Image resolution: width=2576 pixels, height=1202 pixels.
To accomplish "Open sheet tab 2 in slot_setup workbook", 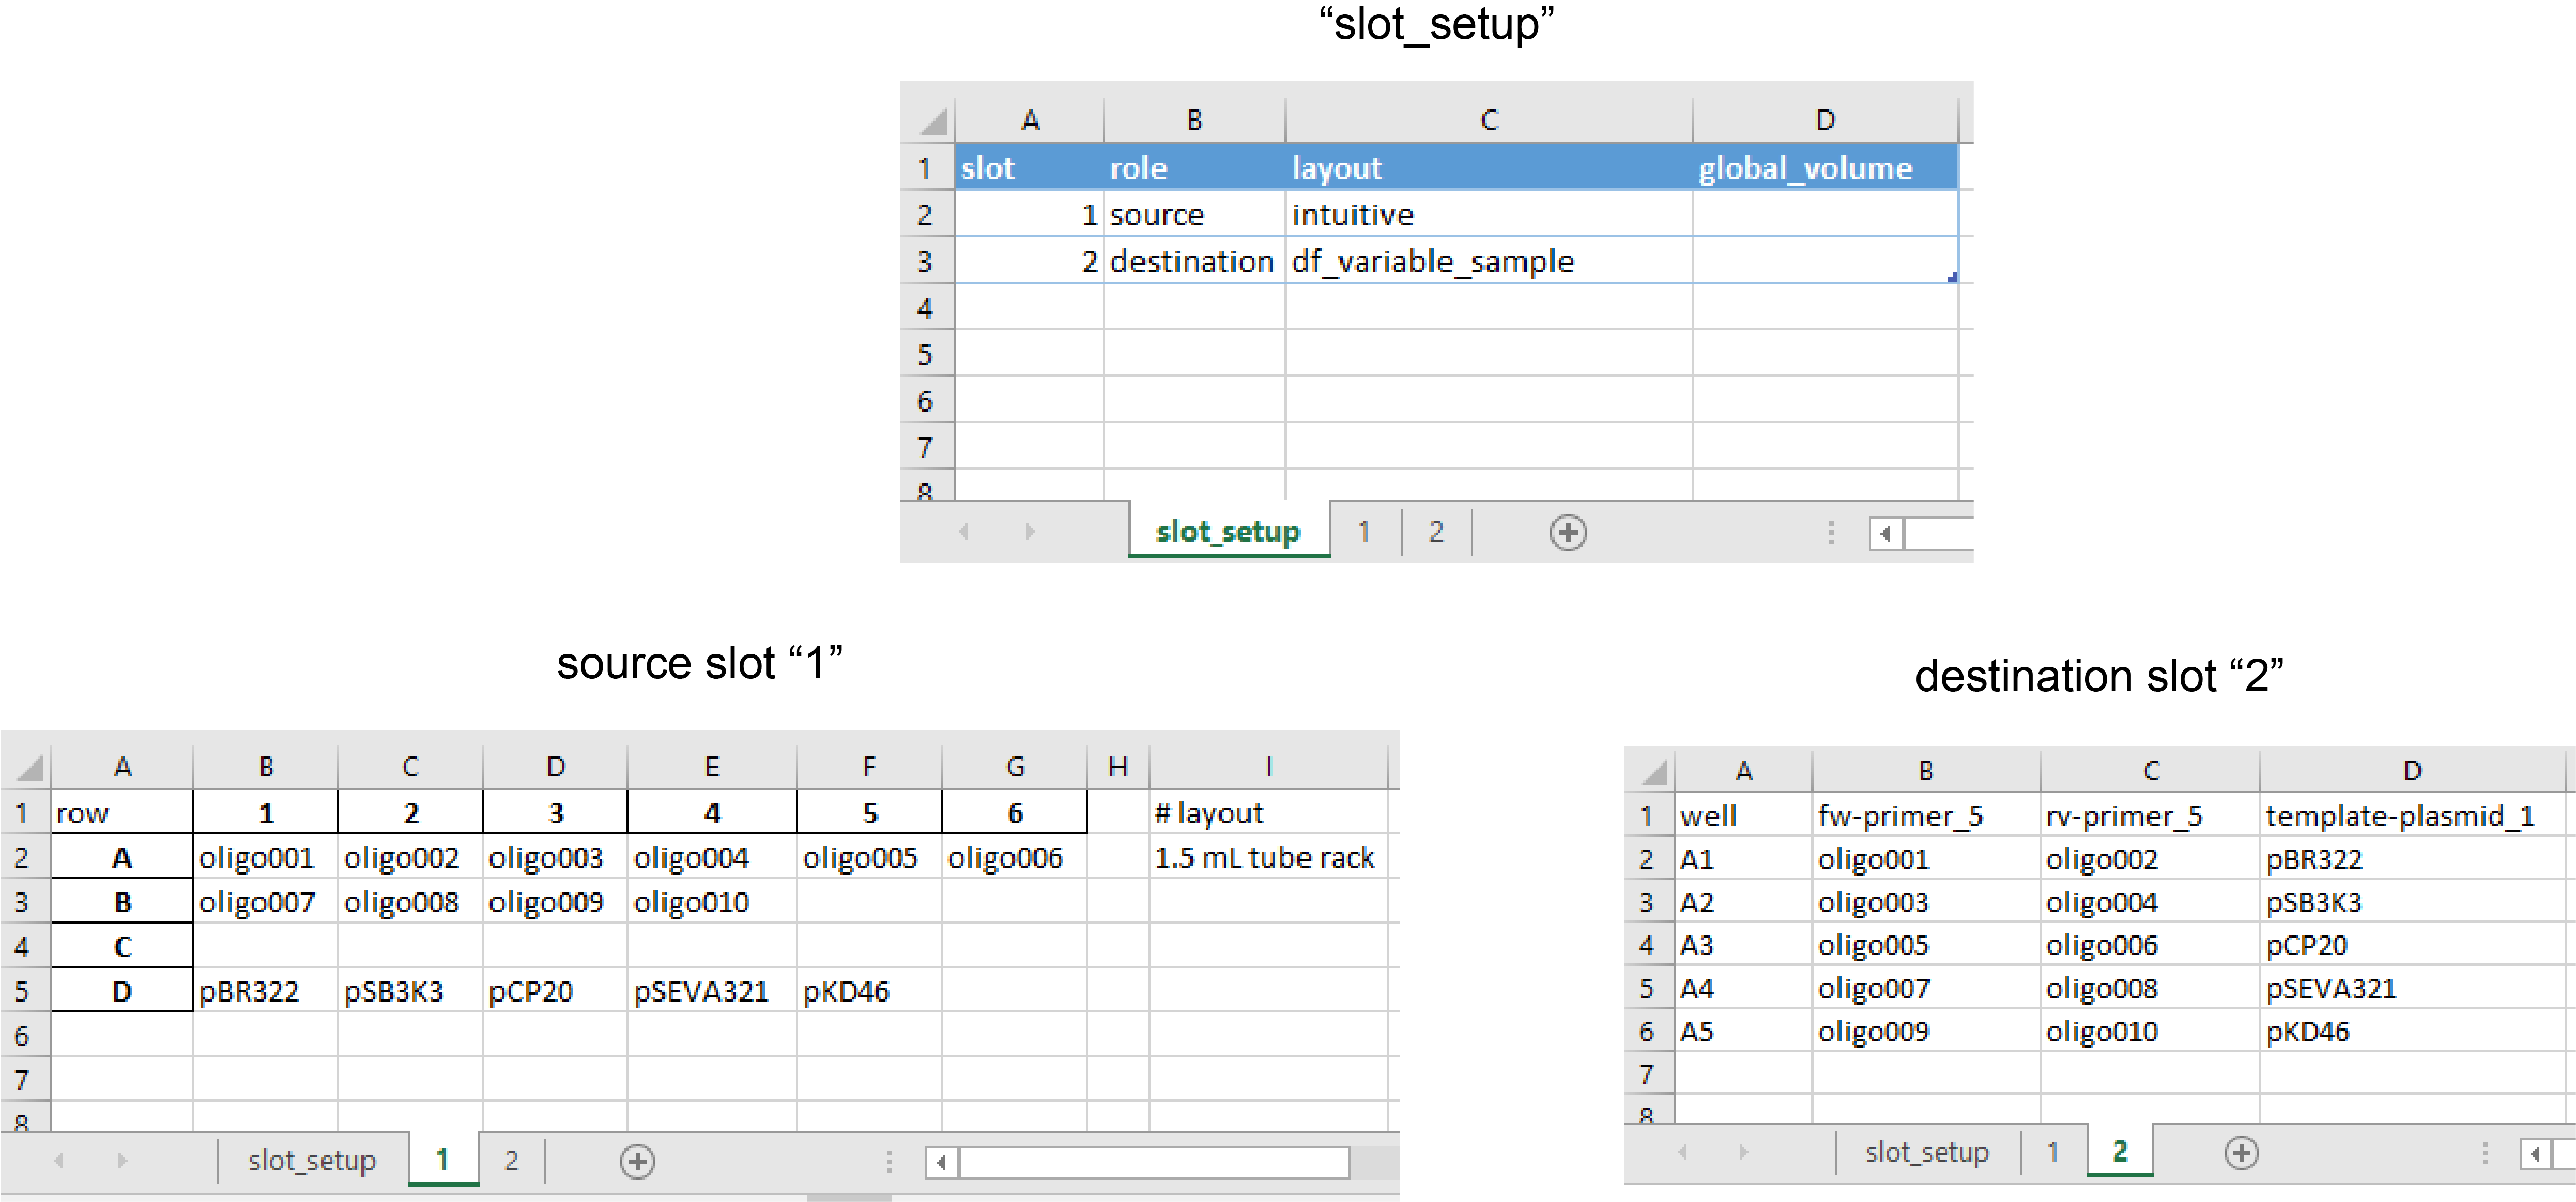I will click(1436, 532).
